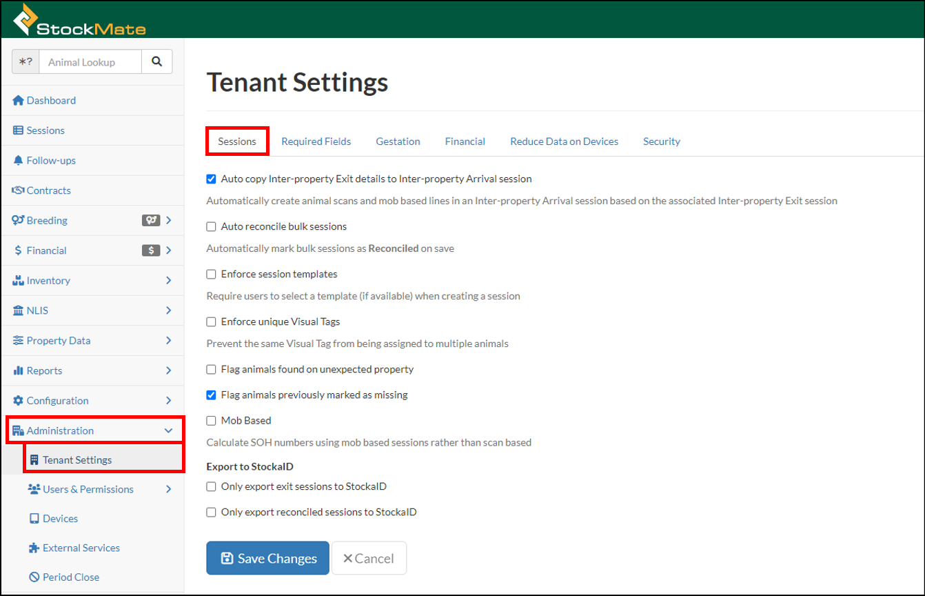Viewport: 925px width, 596px height.
Task: Click the StockMate logo icon
Action: 25,19
